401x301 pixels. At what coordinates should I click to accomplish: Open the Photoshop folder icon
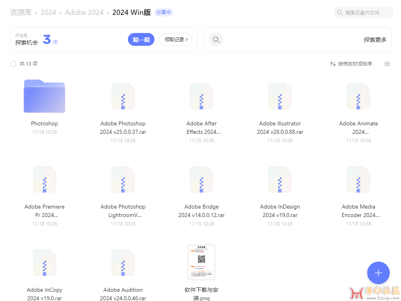point(44,96)
